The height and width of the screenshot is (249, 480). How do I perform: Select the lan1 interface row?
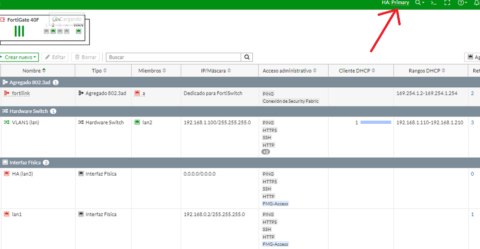[240, 229]
